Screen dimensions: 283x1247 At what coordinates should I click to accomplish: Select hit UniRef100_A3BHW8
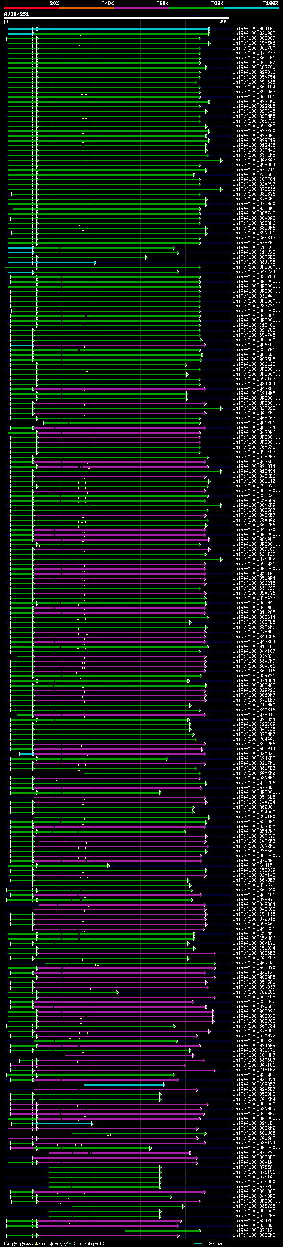click(254, 209)
